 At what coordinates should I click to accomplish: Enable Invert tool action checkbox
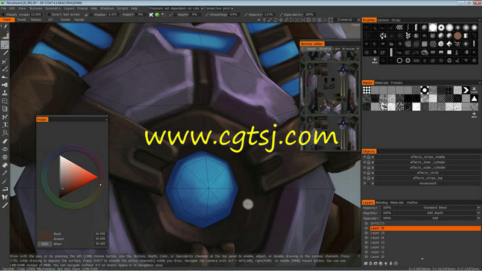pos(49,14)
